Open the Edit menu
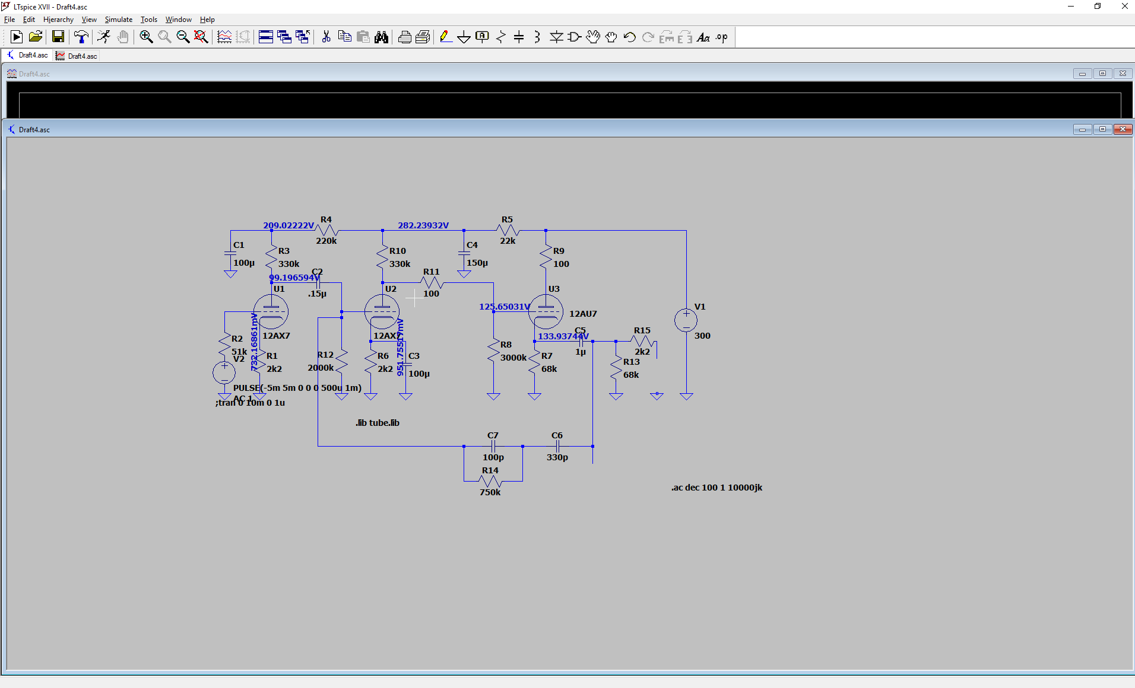Image resolution: width=1135 pixels, height=688 pixels. [x=29, y=20]
